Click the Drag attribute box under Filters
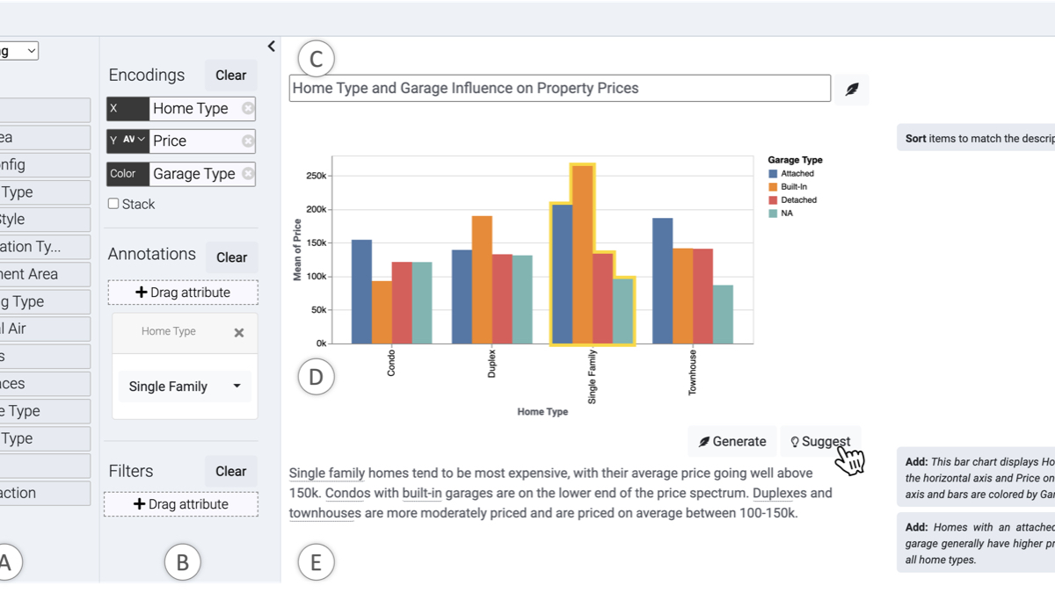This screenshot has height=593, width=1055. 181,504
